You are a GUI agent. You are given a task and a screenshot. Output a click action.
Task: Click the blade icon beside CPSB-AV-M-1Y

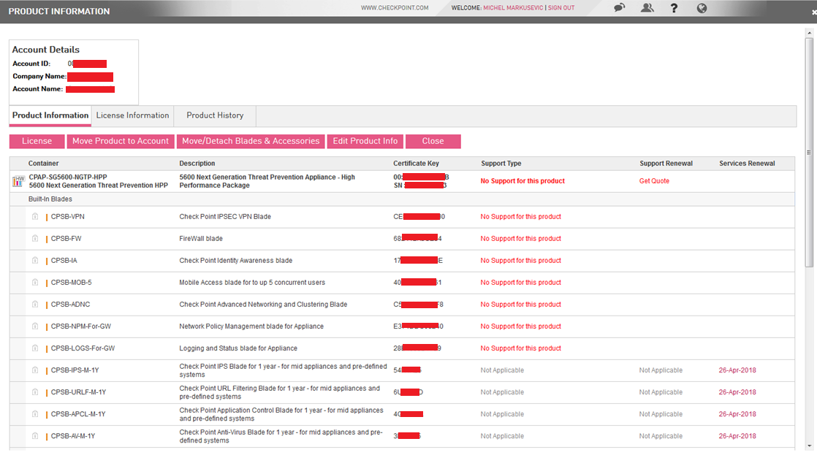coord(35,436)
